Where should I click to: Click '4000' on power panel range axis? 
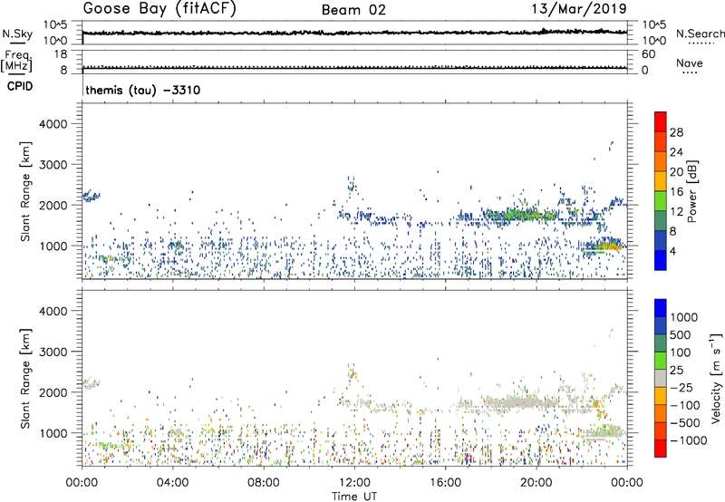[53, 124]
